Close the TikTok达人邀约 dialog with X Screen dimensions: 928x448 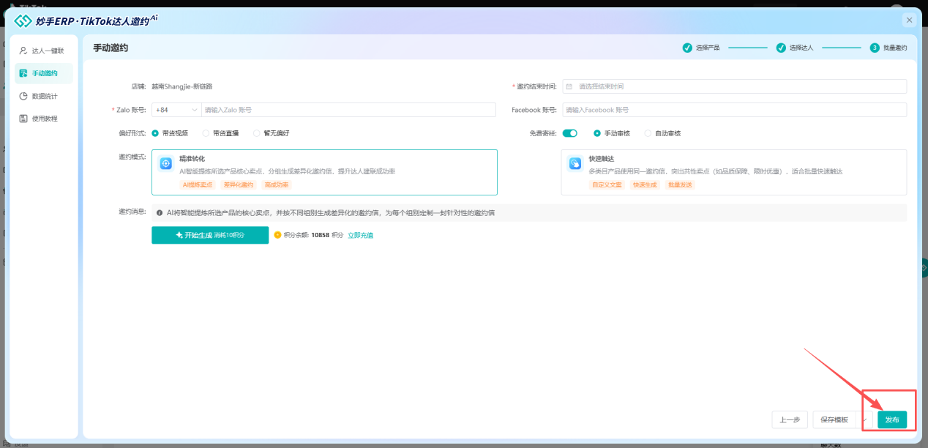pyautogui.click(x=909, y=20)
